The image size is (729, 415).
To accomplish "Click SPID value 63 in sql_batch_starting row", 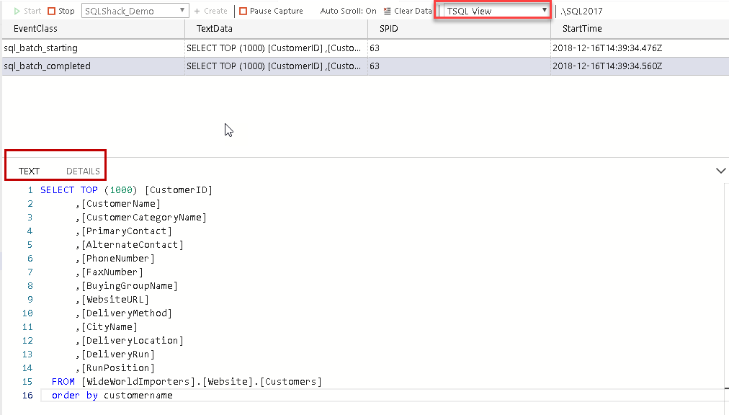I will point(375,48).
